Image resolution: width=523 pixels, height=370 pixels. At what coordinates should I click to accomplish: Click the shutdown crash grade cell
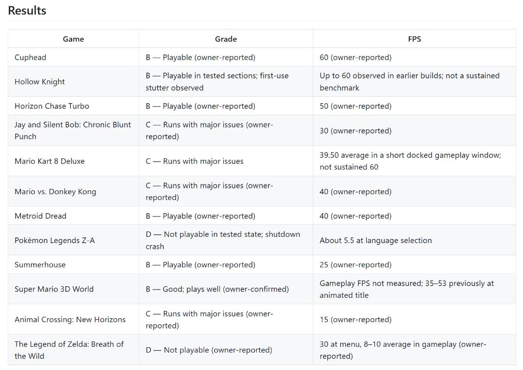tap(226, 240)
